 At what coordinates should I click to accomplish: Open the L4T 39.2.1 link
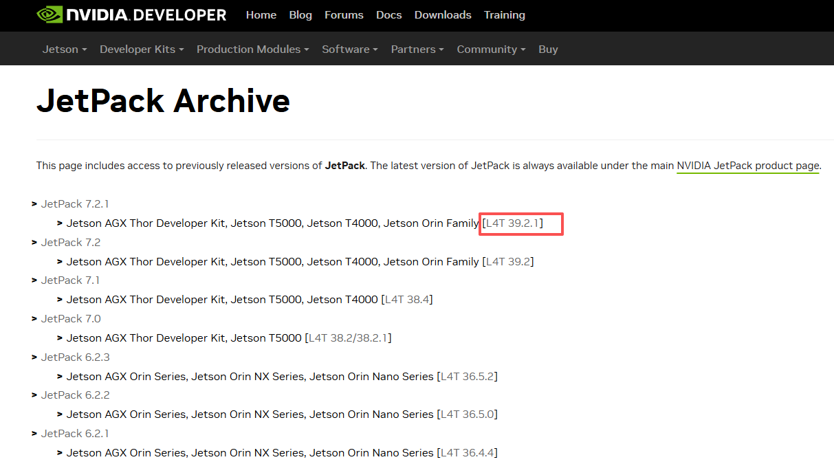[x=512, y=223]
